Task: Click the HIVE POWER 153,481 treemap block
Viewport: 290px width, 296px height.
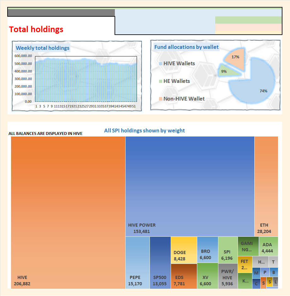Action: pos(190,186)
